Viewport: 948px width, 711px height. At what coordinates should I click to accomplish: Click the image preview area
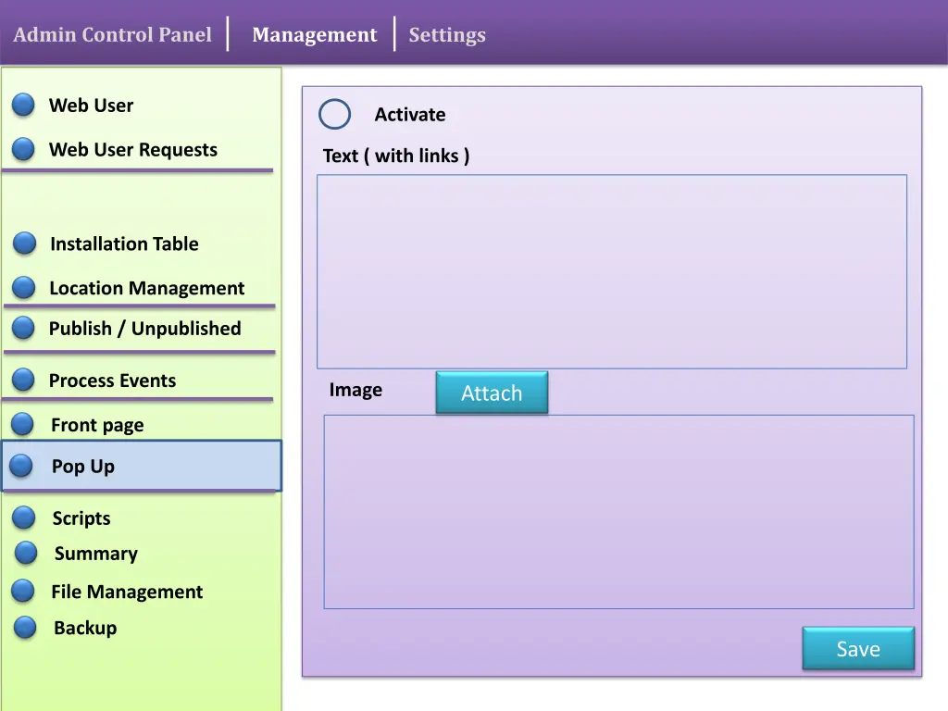point(617,511)
